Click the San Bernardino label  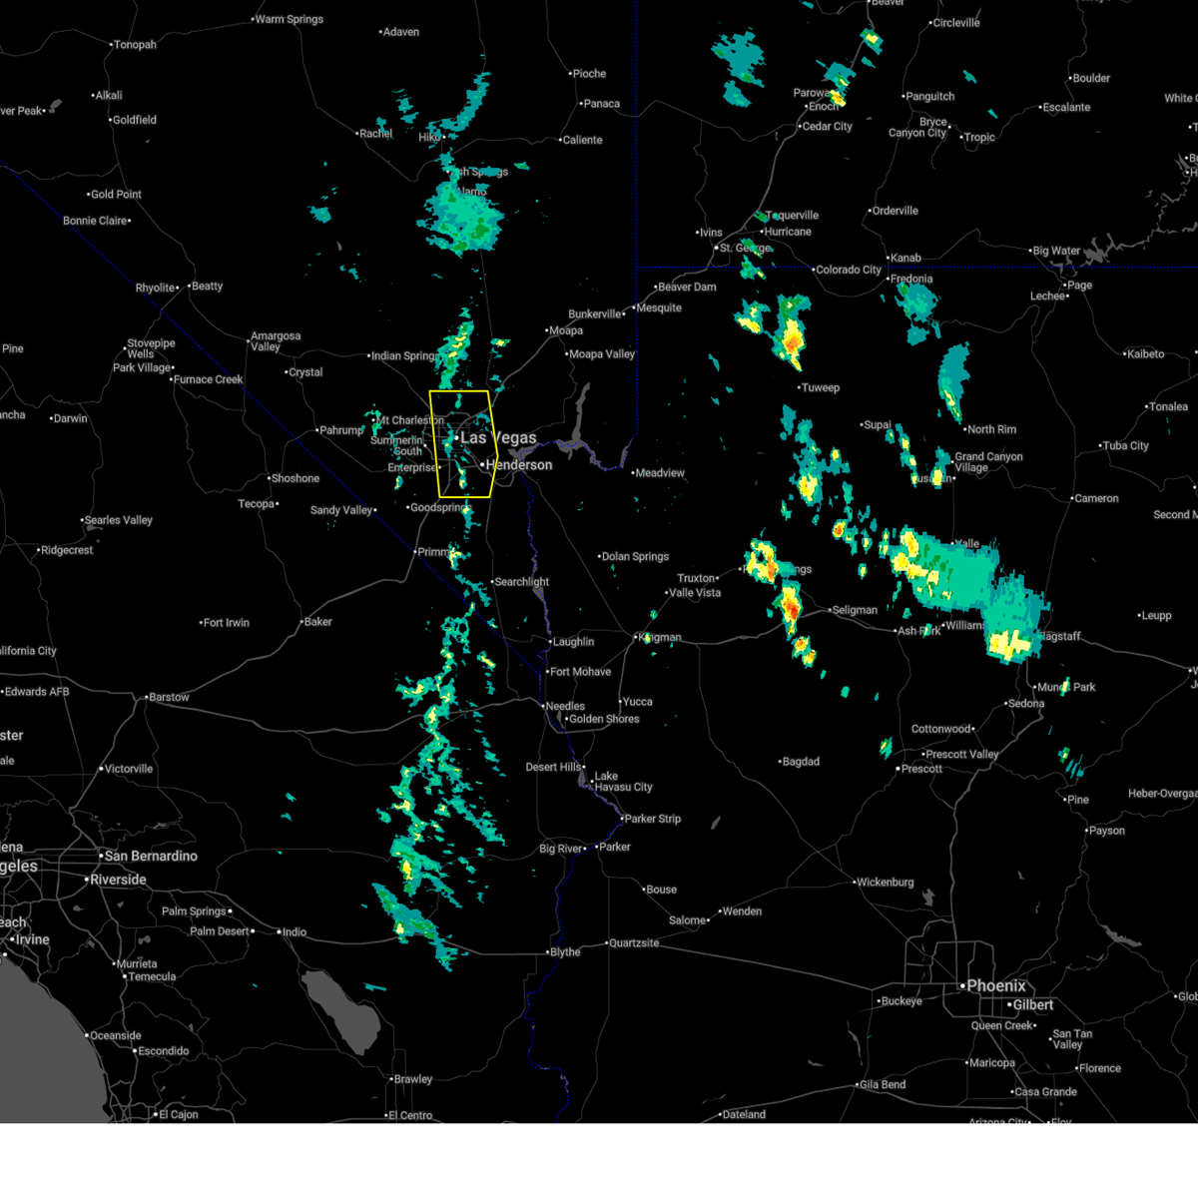151,857
